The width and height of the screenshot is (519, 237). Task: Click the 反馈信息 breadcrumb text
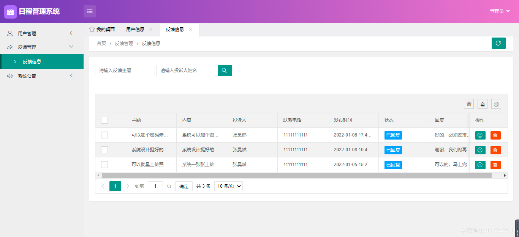[151, 44]
